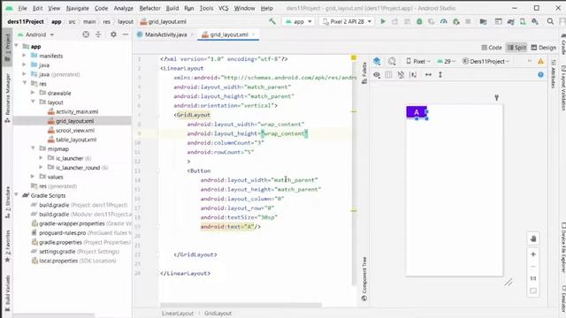Select design surface layers icon
This screenshot has width=566, height=318.
(x=377, y=61)
